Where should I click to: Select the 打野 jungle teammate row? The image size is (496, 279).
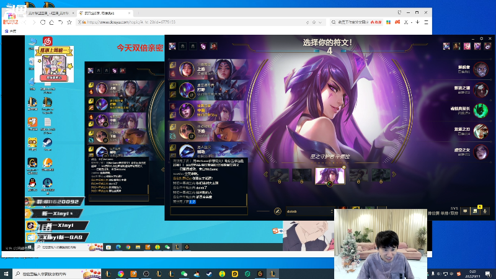point(208,89)
